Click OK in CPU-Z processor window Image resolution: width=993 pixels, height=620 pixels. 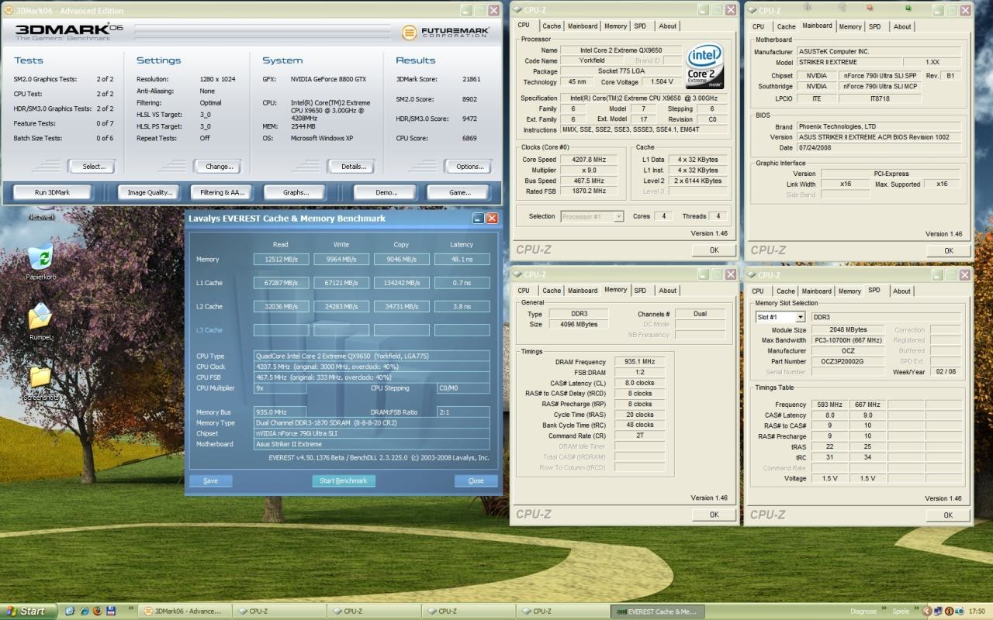(x=714, y=250)
